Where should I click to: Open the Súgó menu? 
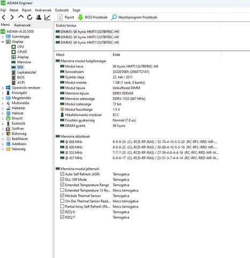coord(76,10)
